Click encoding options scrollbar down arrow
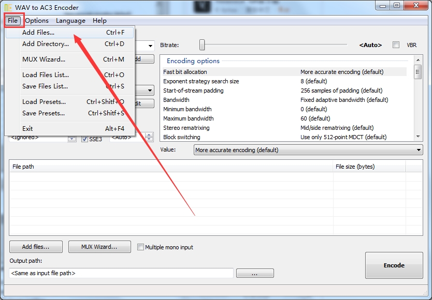The height and width of the screenshot is (300, 432). (418, 137)
